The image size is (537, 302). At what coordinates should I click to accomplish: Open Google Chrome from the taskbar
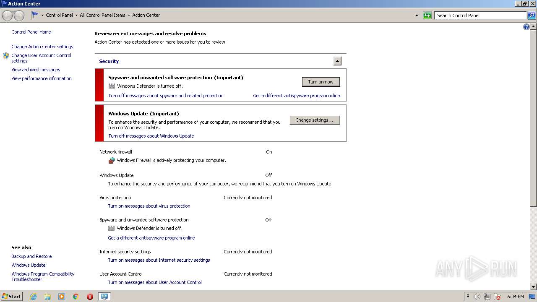pos(76,297)
